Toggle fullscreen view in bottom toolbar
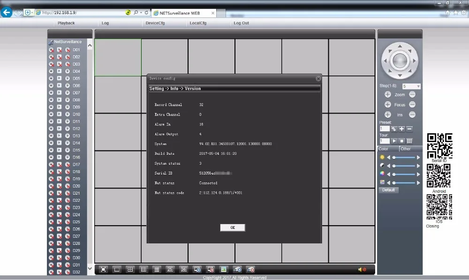 click(x=103, y=270)
